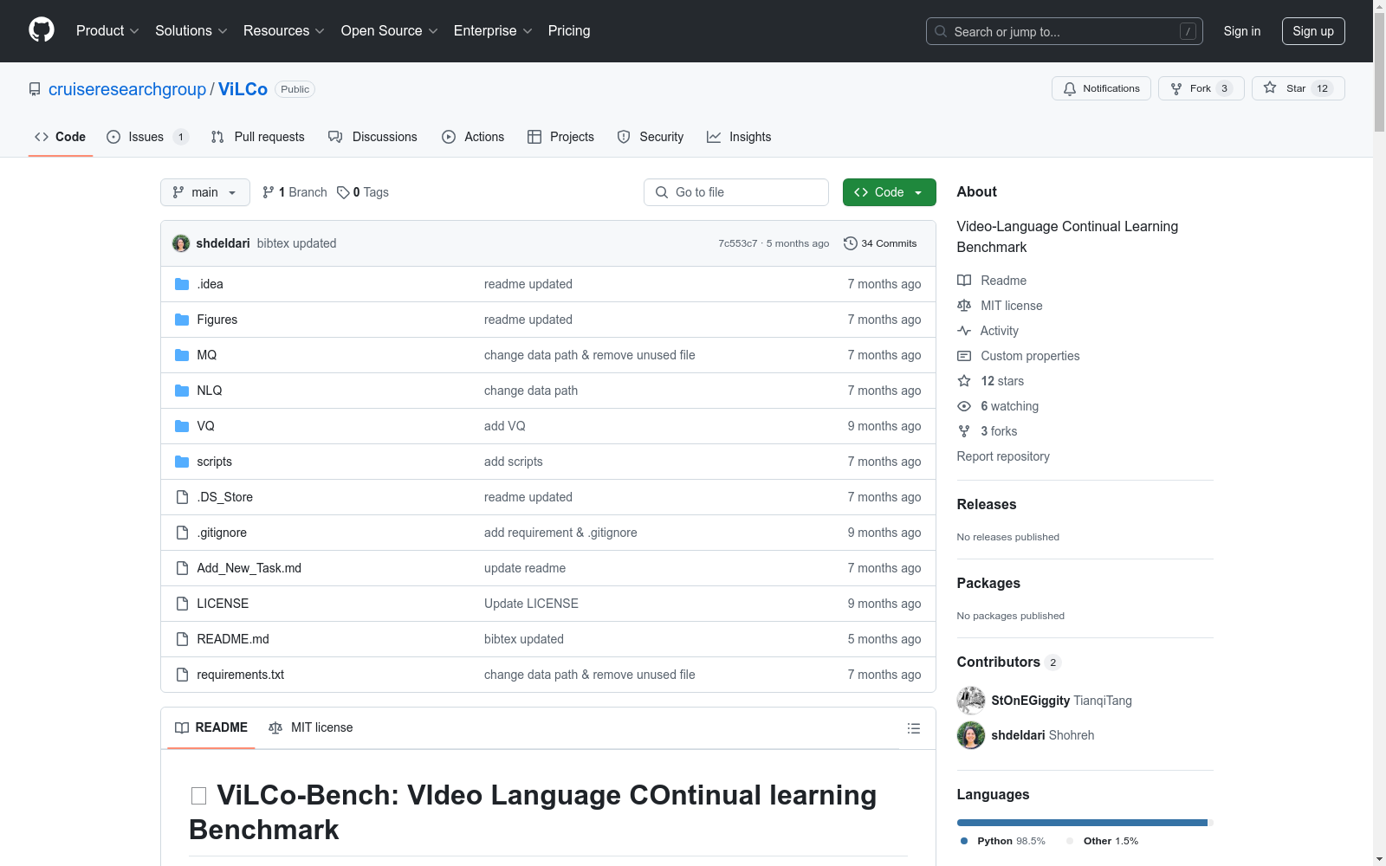The height and width of the screenshot is (866, 1386).
Task: Switch to the Insights tab
Action: coord(739,137)
